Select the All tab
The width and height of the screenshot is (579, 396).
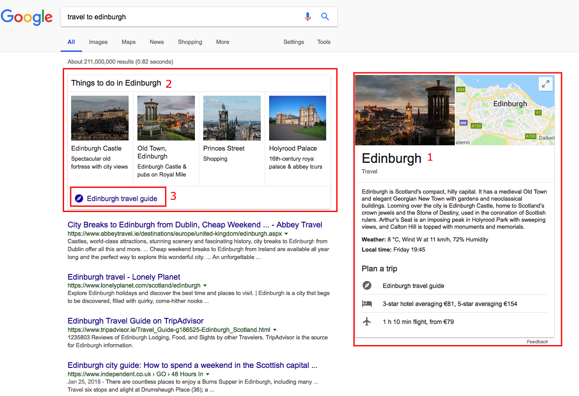coord(71,42)
